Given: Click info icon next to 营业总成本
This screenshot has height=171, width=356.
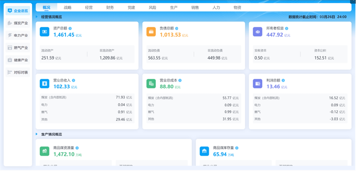Looking at the screenshot, I should [x=181, y=80].
